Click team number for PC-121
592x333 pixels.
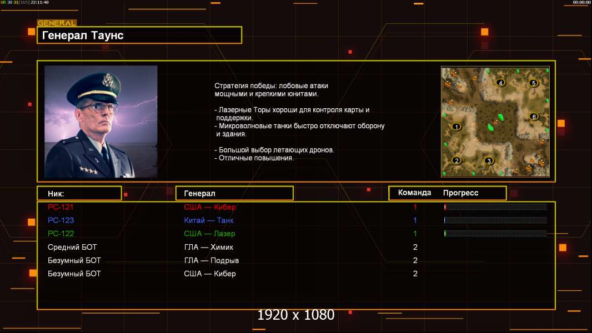click(415, 207)
